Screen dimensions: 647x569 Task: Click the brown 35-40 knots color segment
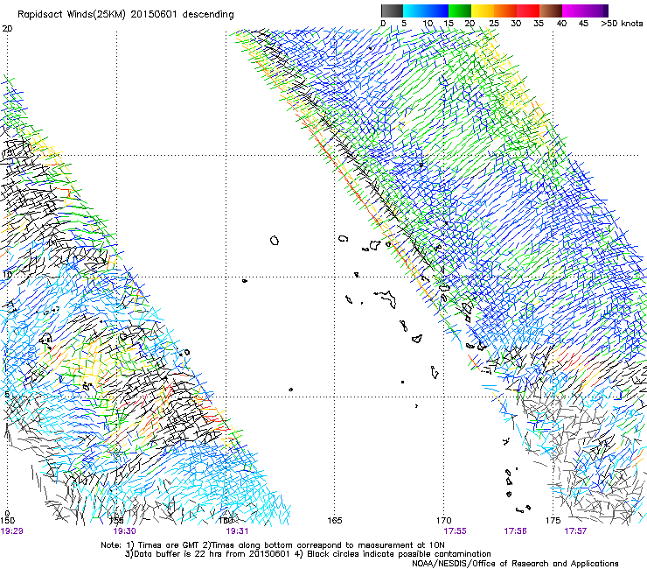[x=551, y=11]
